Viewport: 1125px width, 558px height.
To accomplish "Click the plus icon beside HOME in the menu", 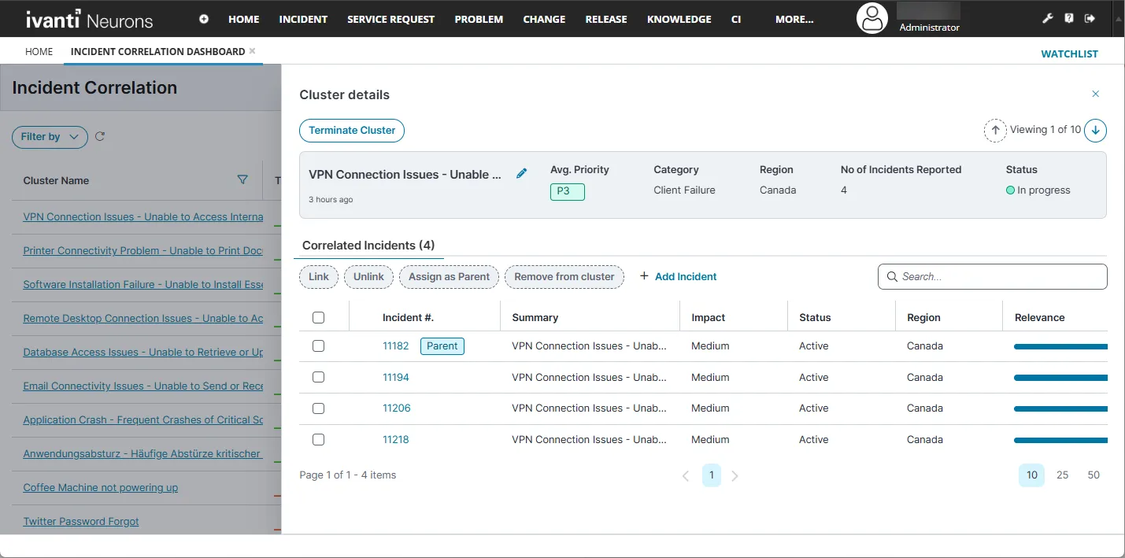I will (204, 19).
